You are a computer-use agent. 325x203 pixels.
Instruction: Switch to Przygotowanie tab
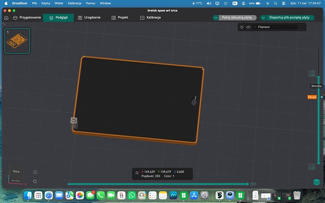pyautogui.click(x=27, y=17)
